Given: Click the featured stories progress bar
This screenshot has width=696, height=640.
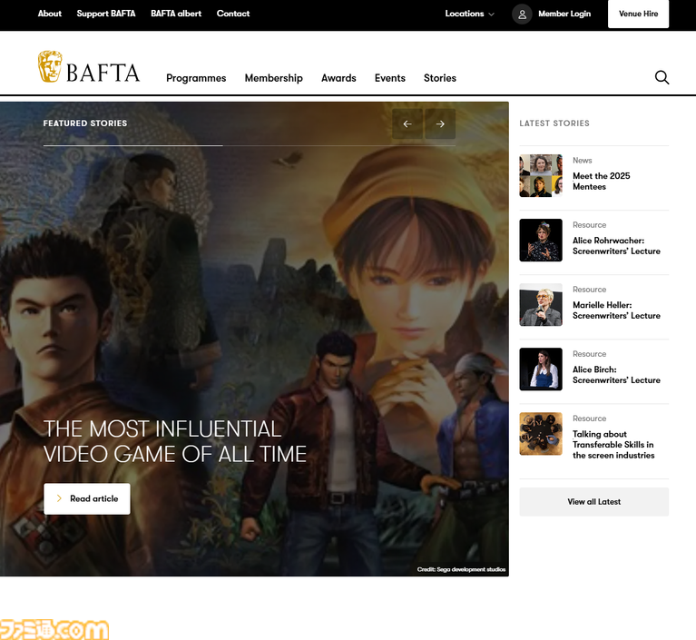Looking at the screenshot, I should click(x=250, y=145).
